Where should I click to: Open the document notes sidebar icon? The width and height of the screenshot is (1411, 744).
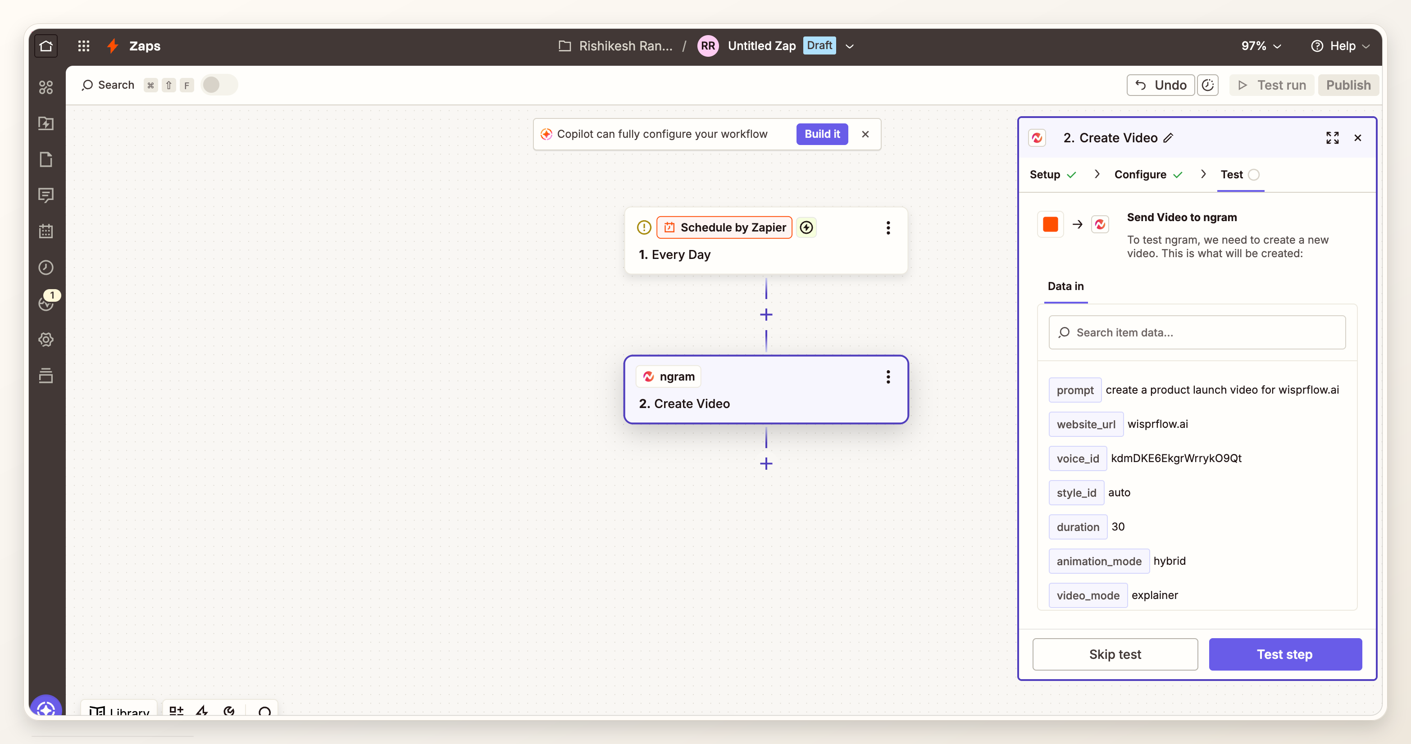pyautogui.click(x=46, y=159)
